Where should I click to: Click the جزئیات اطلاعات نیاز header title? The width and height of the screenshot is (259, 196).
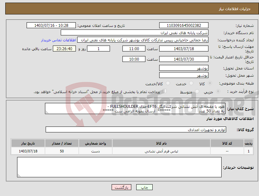[235, 9]
